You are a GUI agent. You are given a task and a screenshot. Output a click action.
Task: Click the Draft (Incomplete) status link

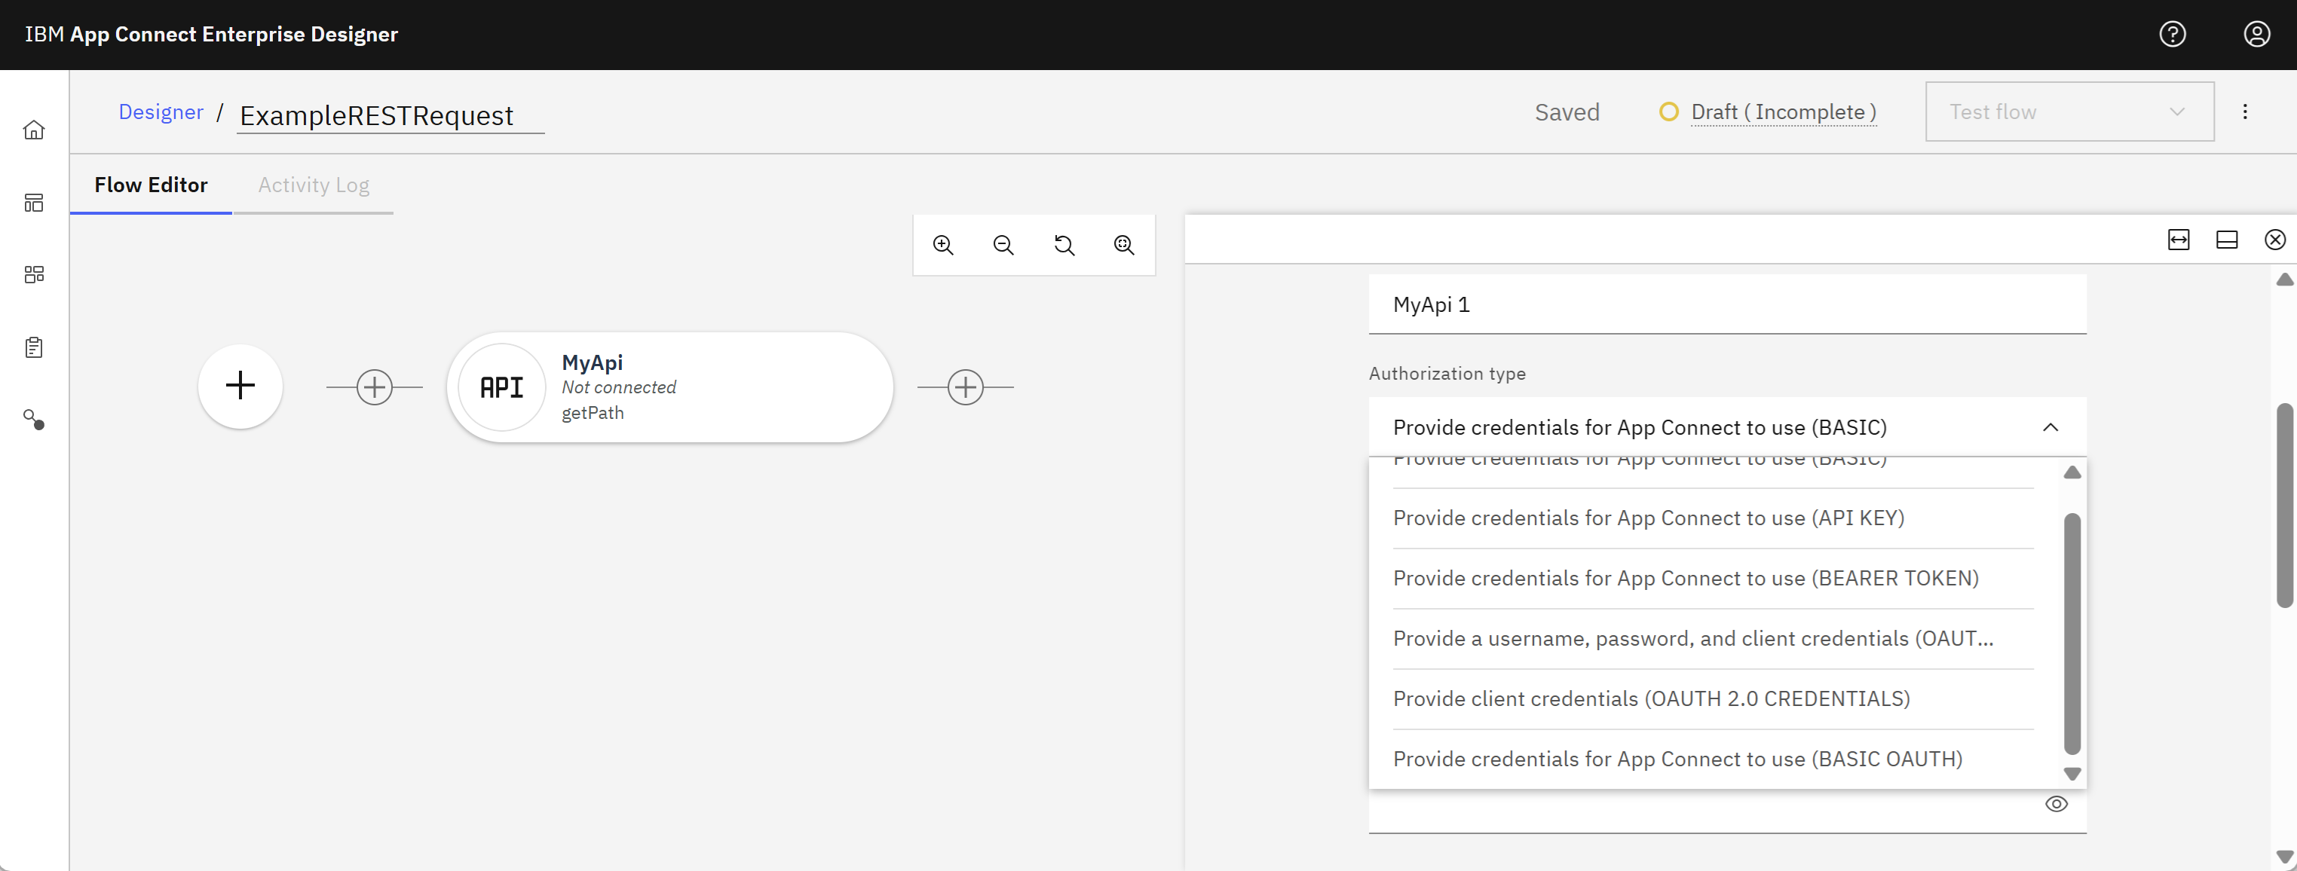[1784, 112]
